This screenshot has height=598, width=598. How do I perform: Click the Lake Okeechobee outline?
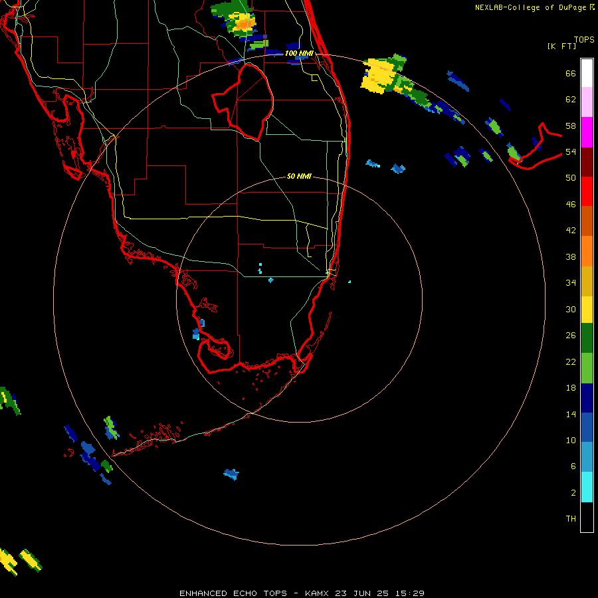pyautogui.click(x=243, y=102)
